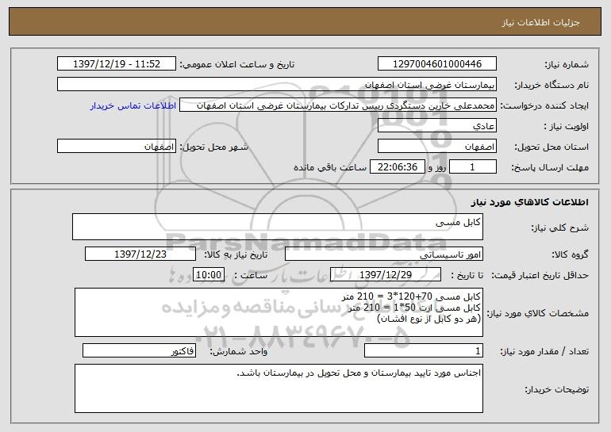Click the label استان محل تحویل
This screenshot has height=432, width=611.
[551, 147]
